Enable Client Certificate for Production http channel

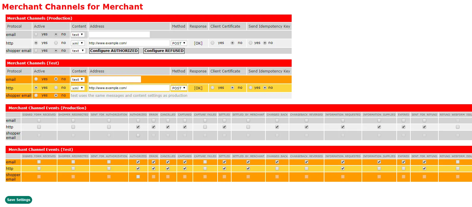212,43
